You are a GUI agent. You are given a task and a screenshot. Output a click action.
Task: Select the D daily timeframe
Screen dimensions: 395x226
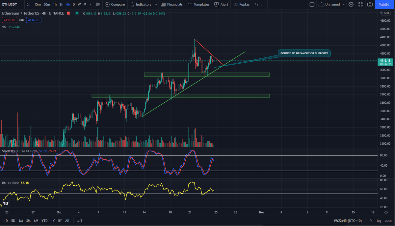[74, 5]
